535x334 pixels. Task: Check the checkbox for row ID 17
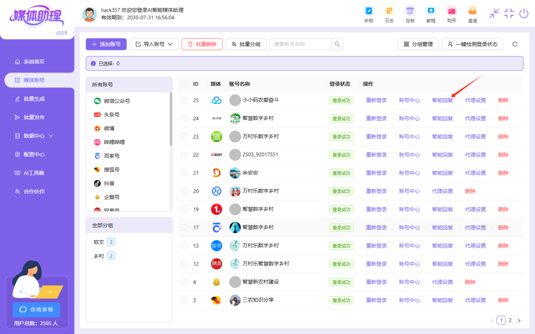(x=184, y=228)
